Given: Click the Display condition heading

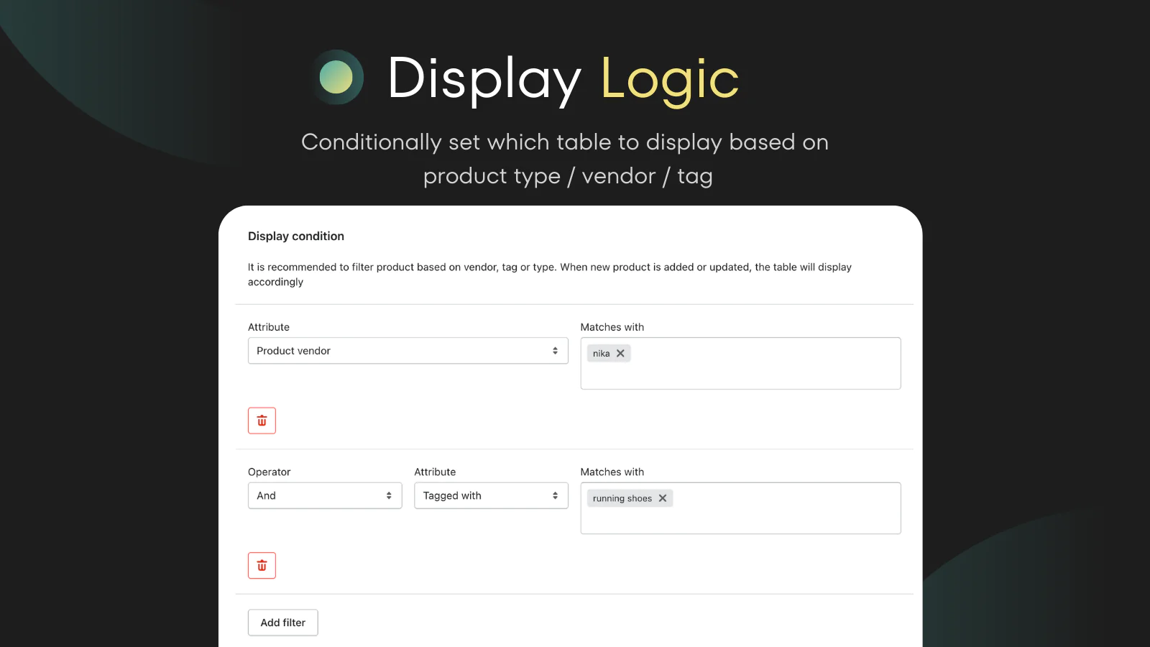Looking at the screenshot, I should (x=296, y=237).
